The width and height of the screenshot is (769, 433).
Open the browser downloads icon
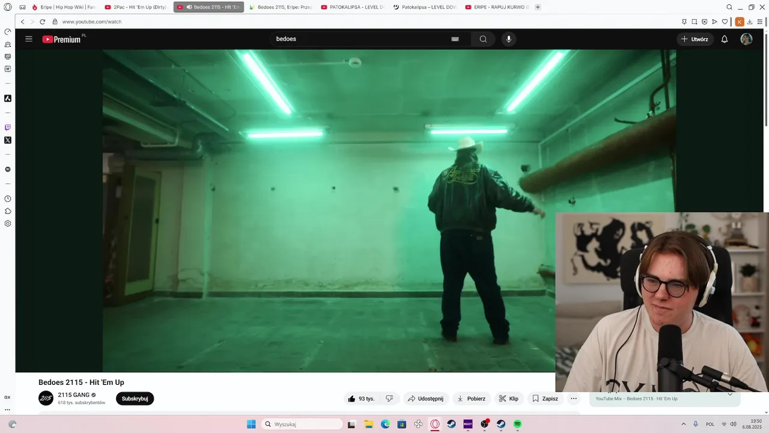[x=750, y=22]
